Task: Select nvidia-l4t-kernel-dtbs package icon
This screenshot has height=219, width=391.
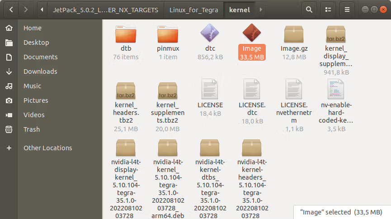Action: 210,148
